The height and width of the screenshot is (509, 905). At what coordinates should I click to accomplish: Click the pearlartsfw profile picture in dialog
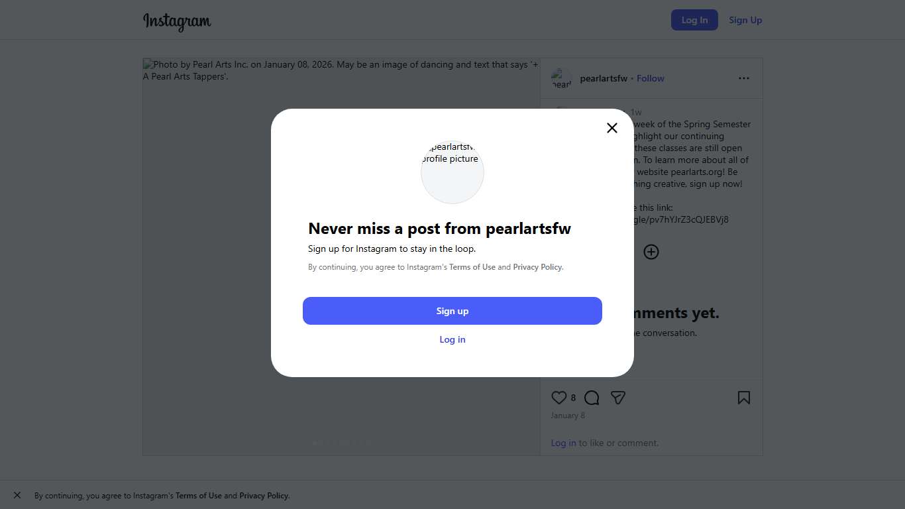tap(452, 172)
